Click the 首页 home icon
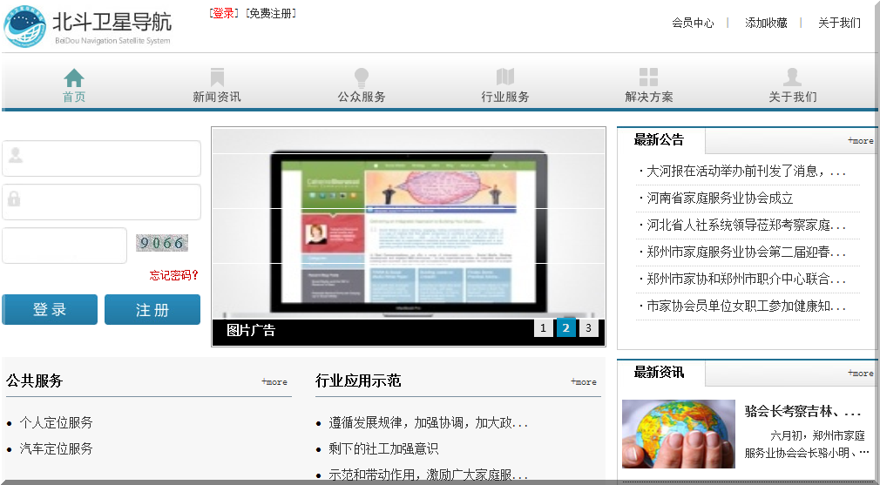 73,77
